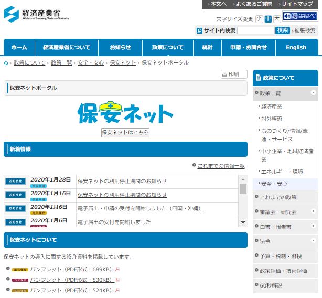Screen dimensions: 322x298
Task: Open 電子届出の受付を開始しました link
Action: (x=114, y=222)
